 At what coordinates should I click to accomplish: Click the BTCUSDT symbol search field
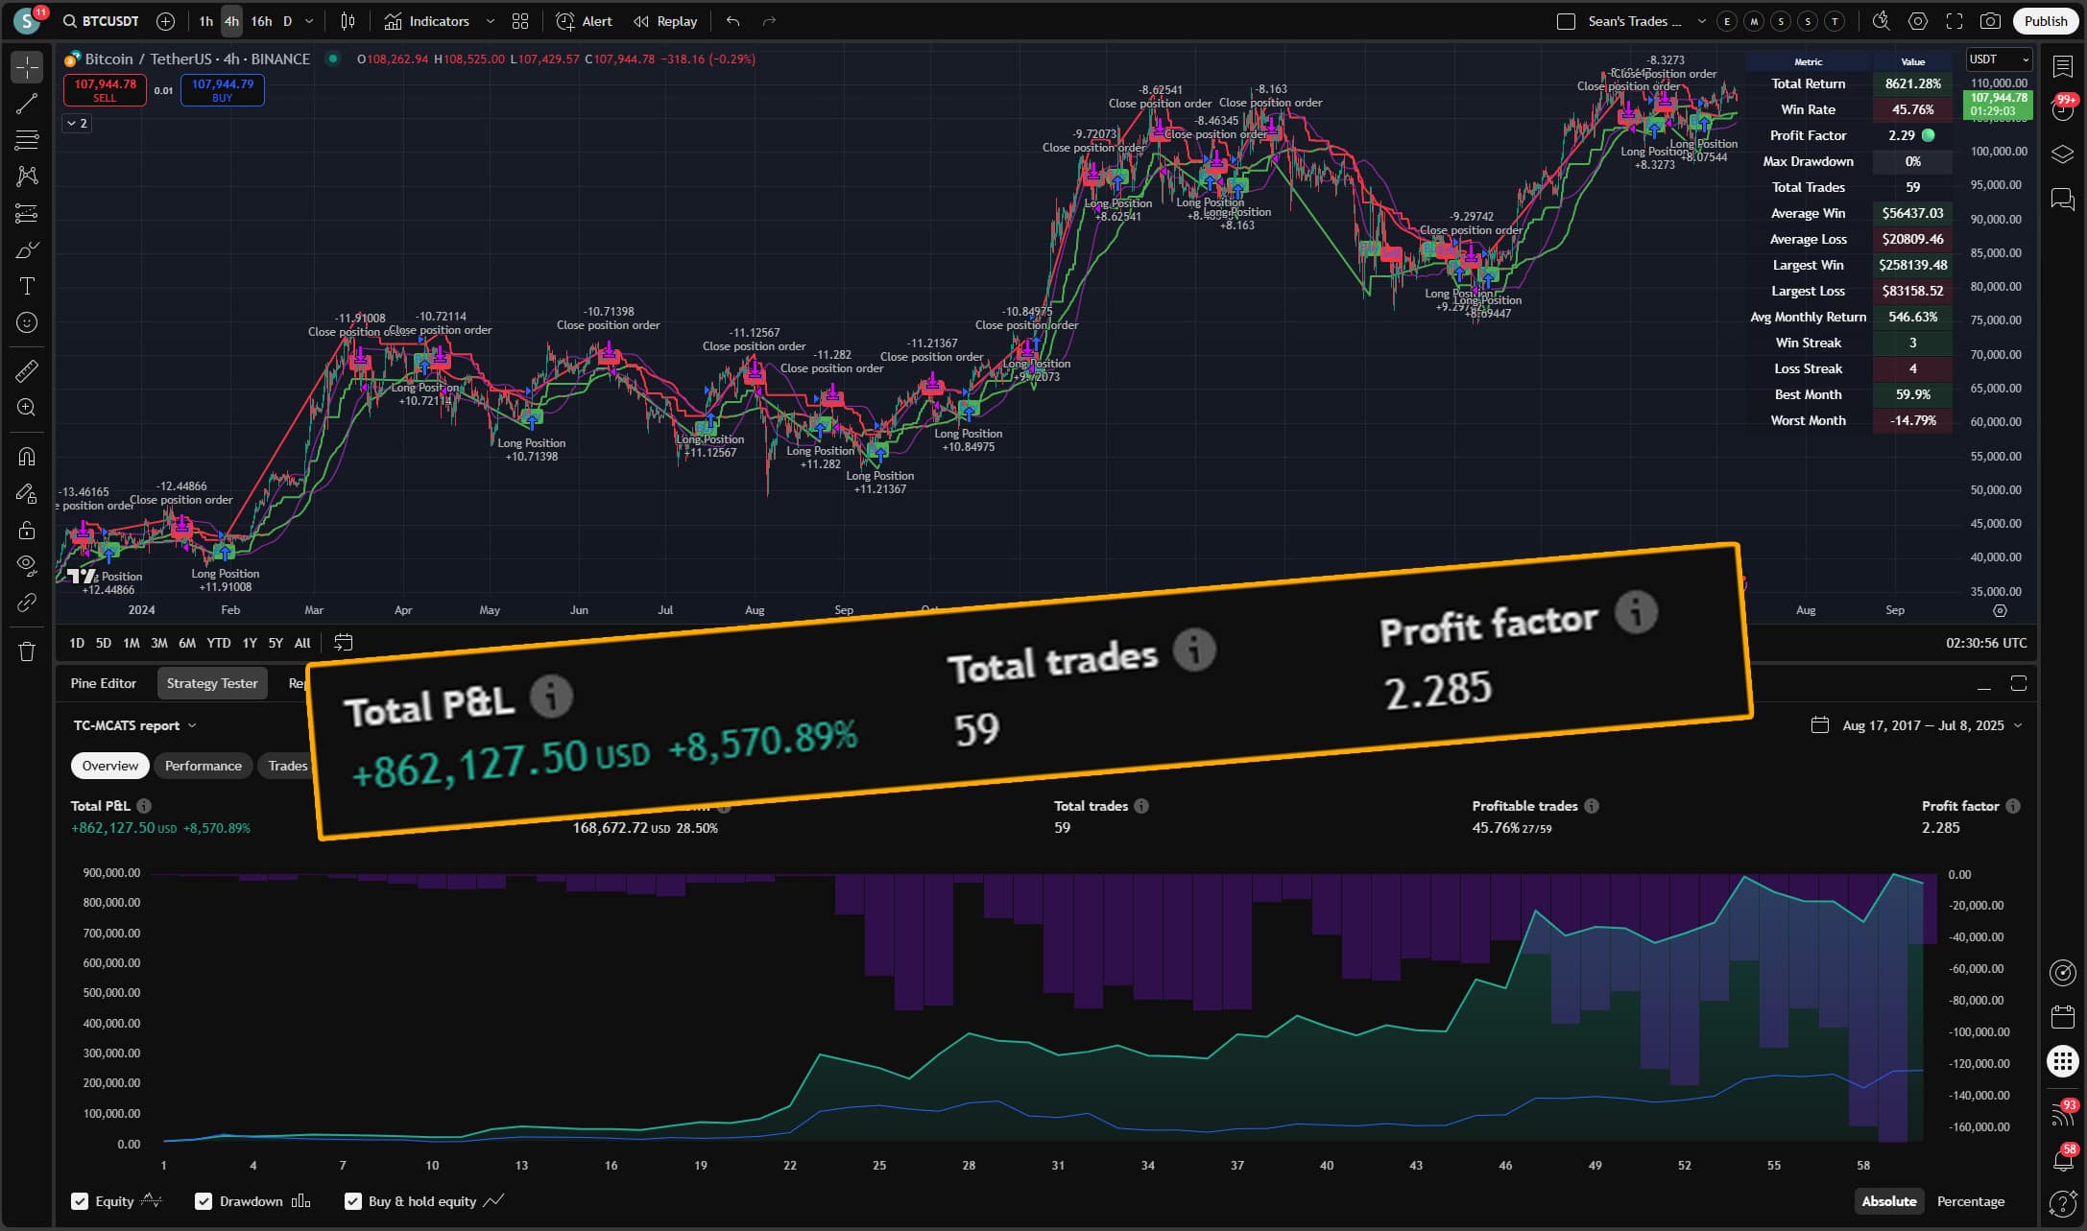102,21
